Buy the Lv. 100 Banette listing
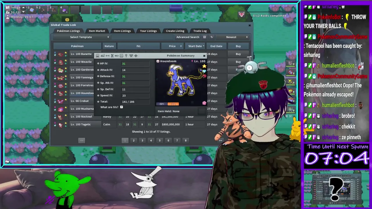The height and width of the screenshot is (209, 372). click(238, 54)
